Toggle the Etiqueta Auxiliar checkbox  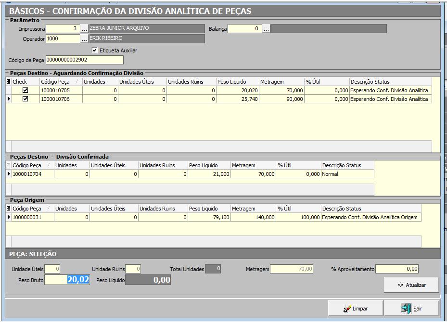click(94, 50)
